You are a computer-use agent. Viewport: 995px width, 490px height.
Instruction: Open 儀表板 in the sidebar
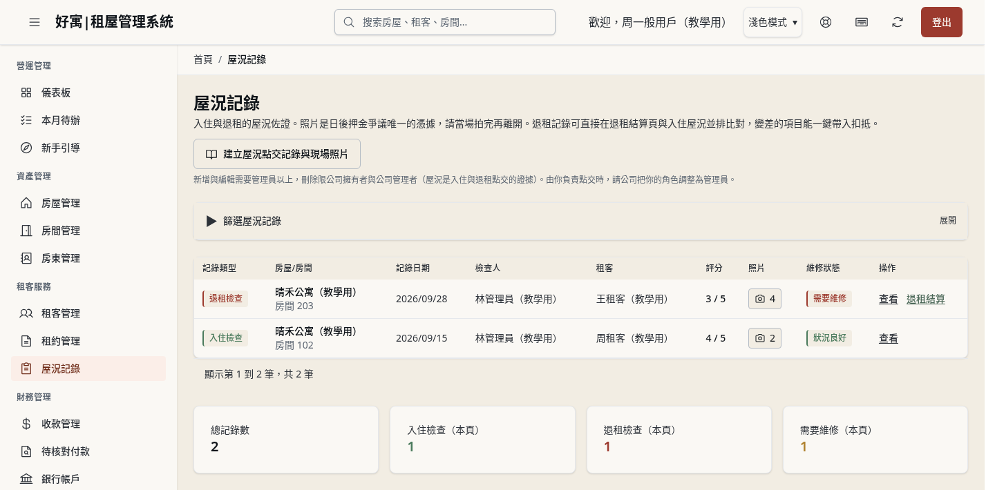pyautogui.click(x=88, y=92)
